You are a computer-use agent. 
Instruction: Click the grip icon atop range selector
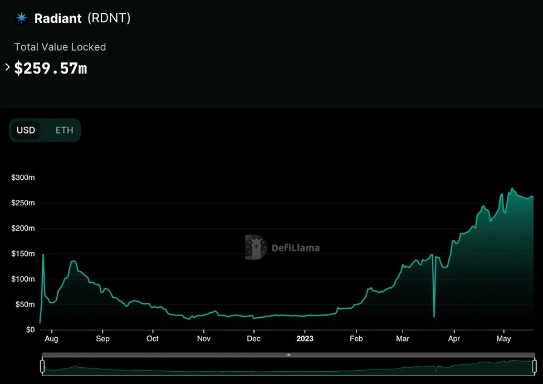[x=288, y=355]
